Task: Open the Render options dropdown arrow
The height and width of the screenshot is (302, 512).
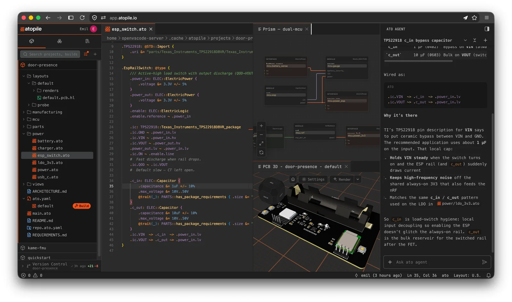Action: (x=358, y=179)
